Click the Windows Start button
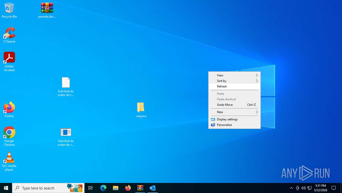 [x=6, y=188]
